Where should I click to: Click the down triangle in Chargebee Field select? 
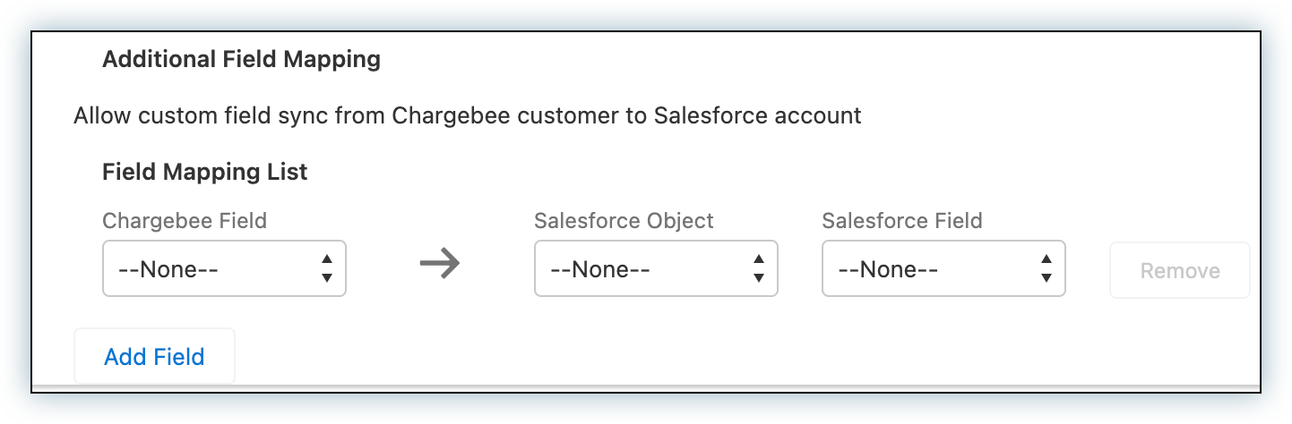(327, 277)
